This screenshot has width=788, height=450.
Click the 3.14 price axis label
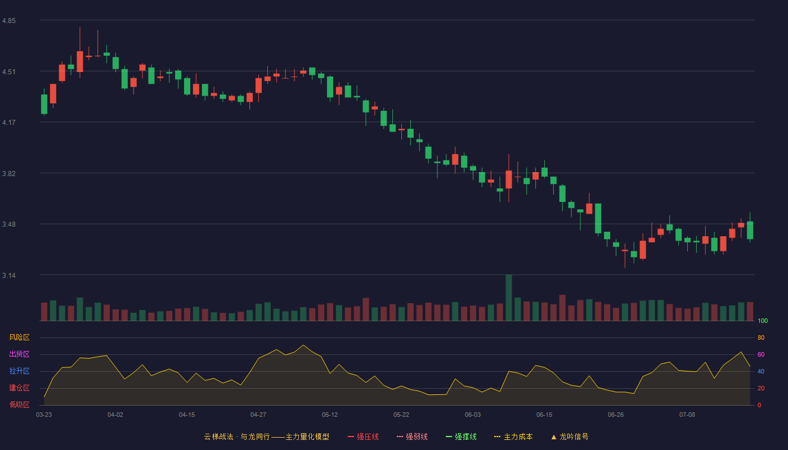(9, 276)
